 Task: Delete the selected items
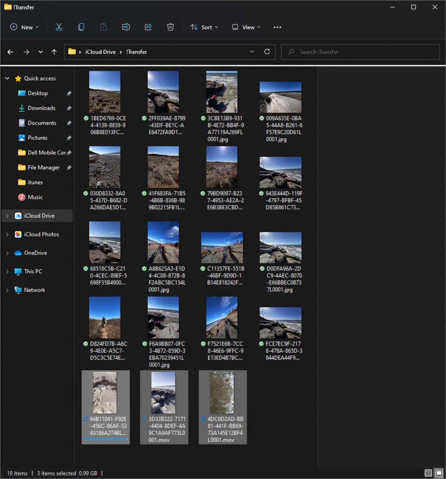click(x=170, y=27)
